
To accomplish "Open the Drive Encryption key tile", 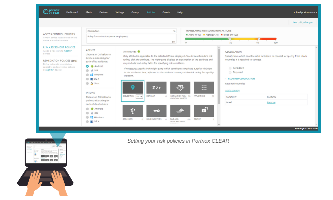I will [157, 111].
